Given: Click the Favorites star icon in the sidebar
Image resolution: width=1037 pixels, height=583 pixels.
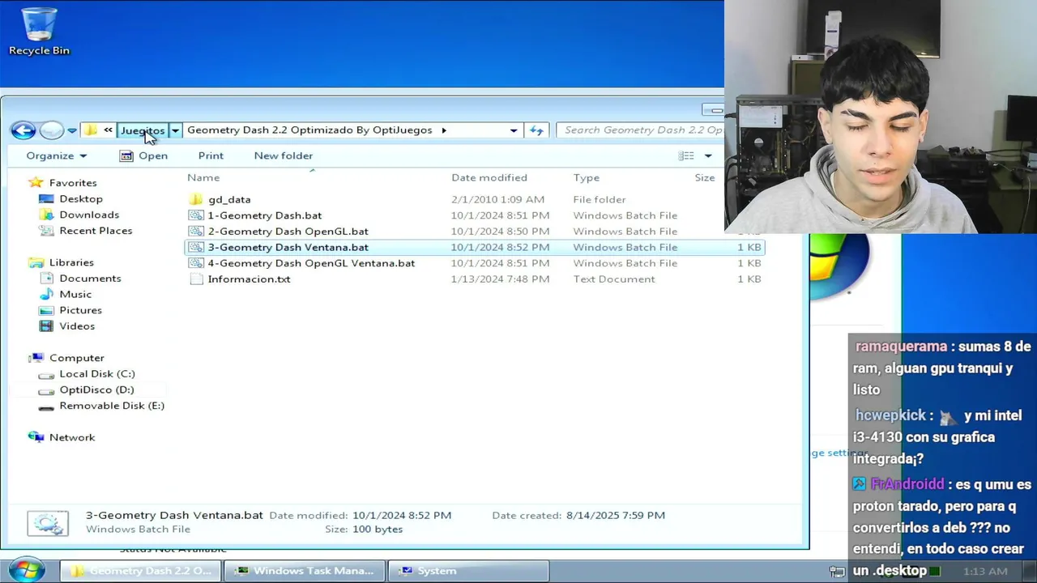Looking at the screenshot, I should coord(36,183).
